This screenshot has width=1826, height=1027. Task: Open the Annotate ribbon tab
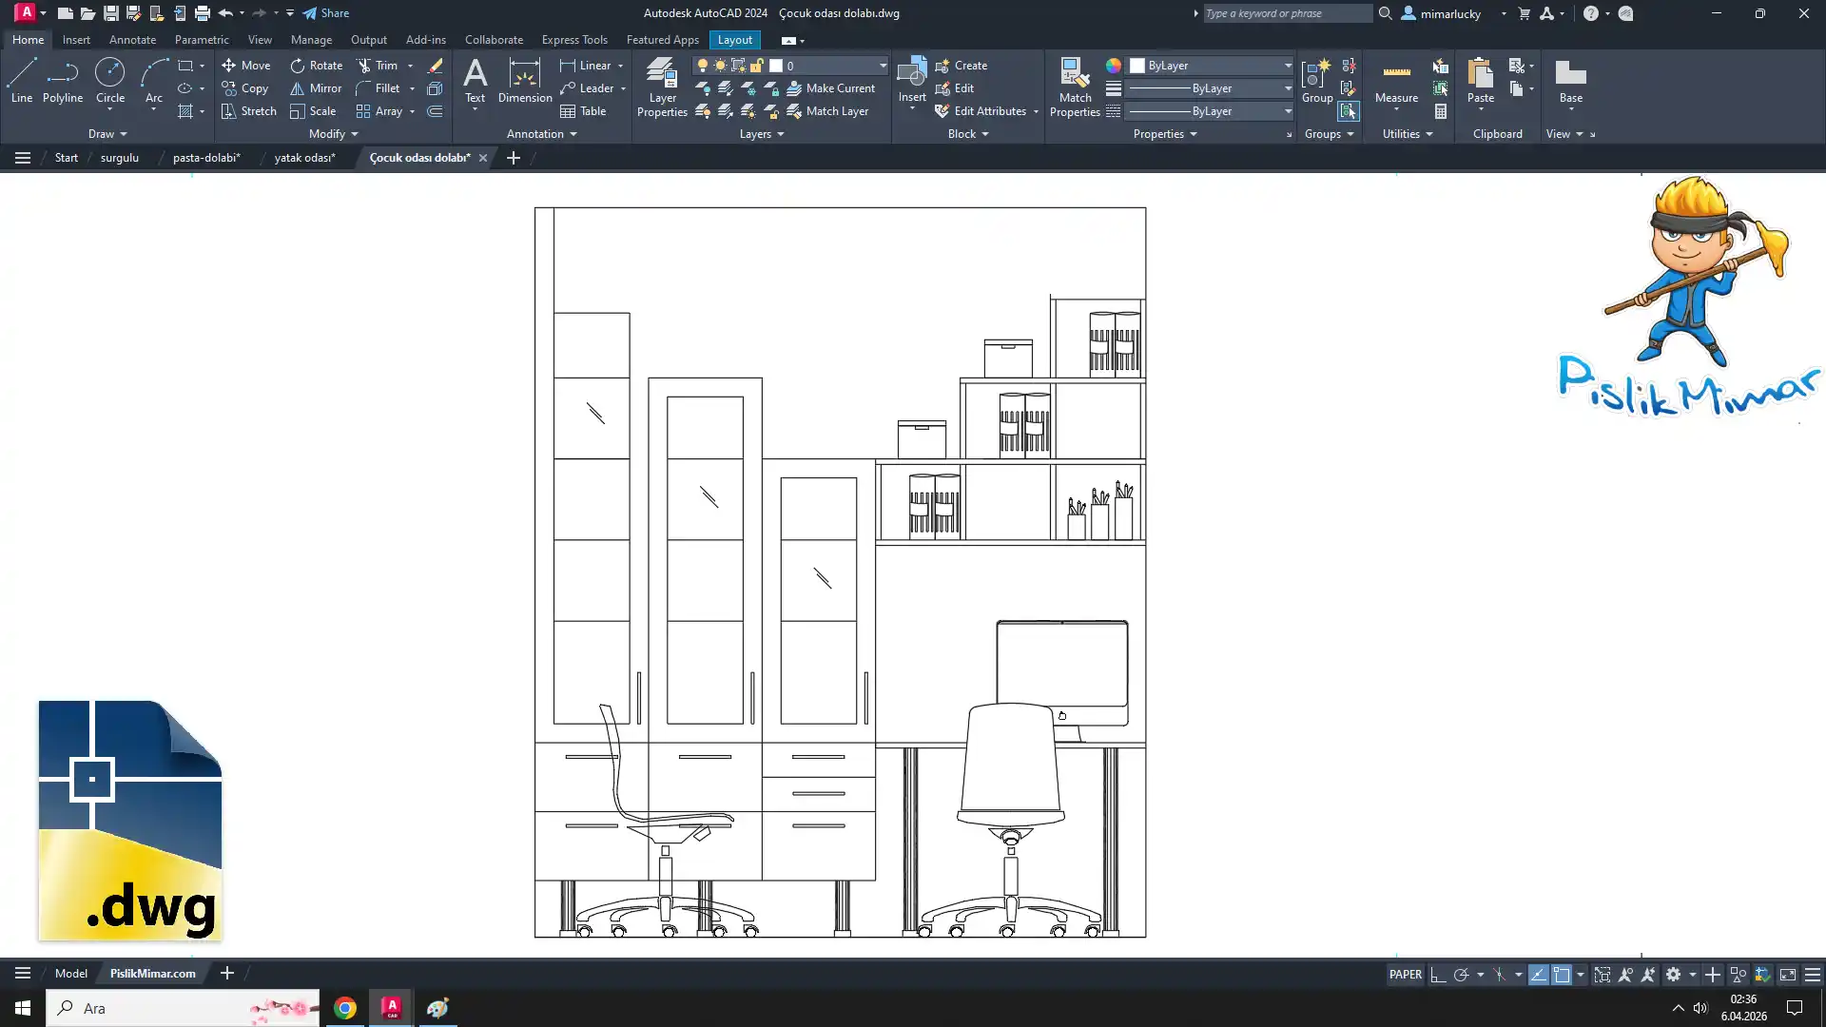click(x=132, y=40)
